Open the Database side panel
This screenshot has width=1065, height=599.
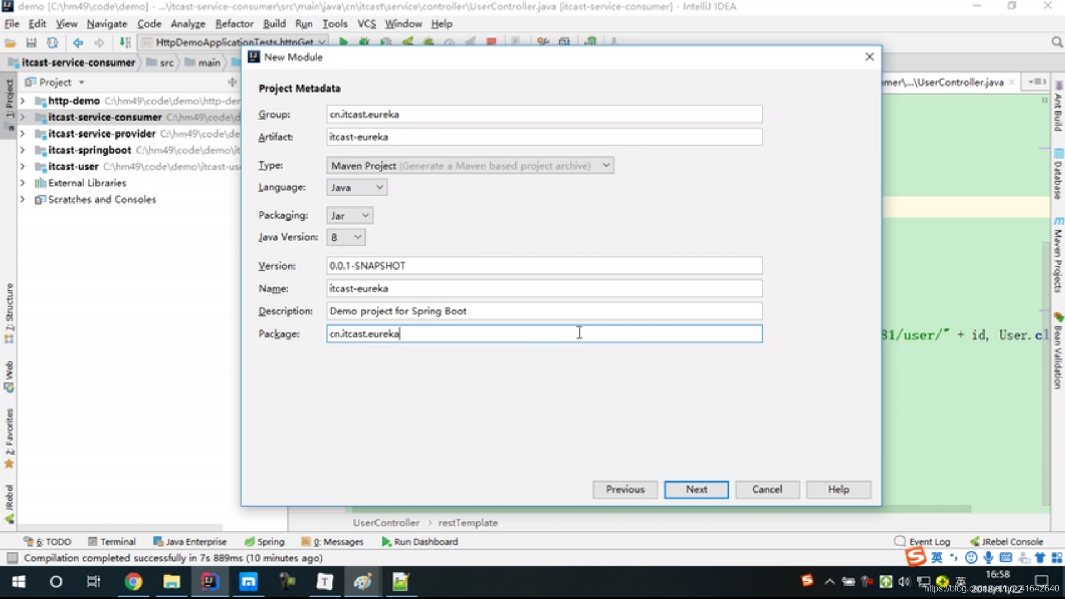point(1058,174)
